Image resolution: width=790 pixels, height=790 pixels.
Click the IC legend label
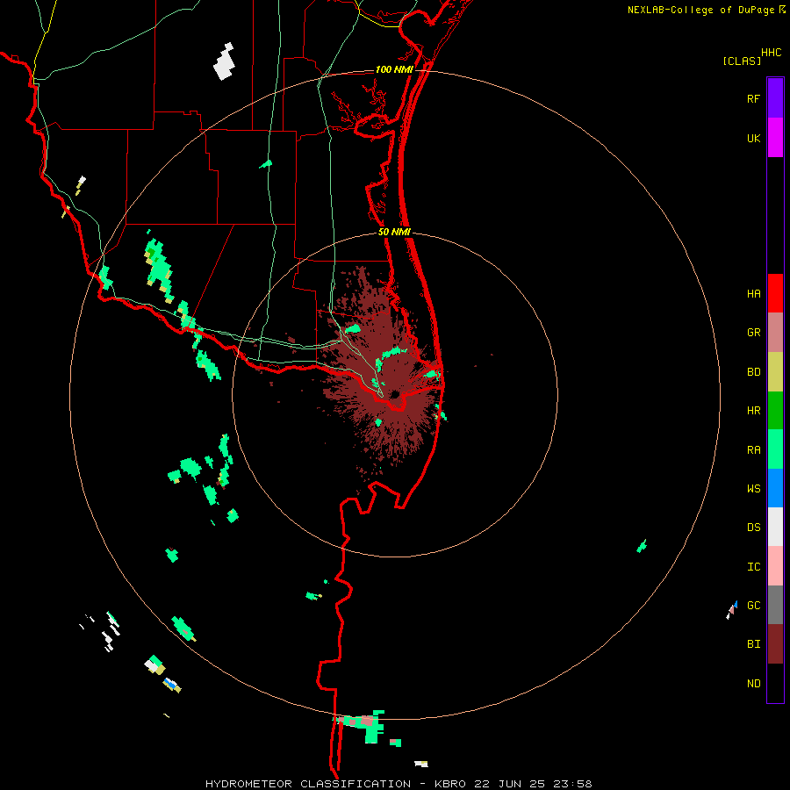coord(753,567)
